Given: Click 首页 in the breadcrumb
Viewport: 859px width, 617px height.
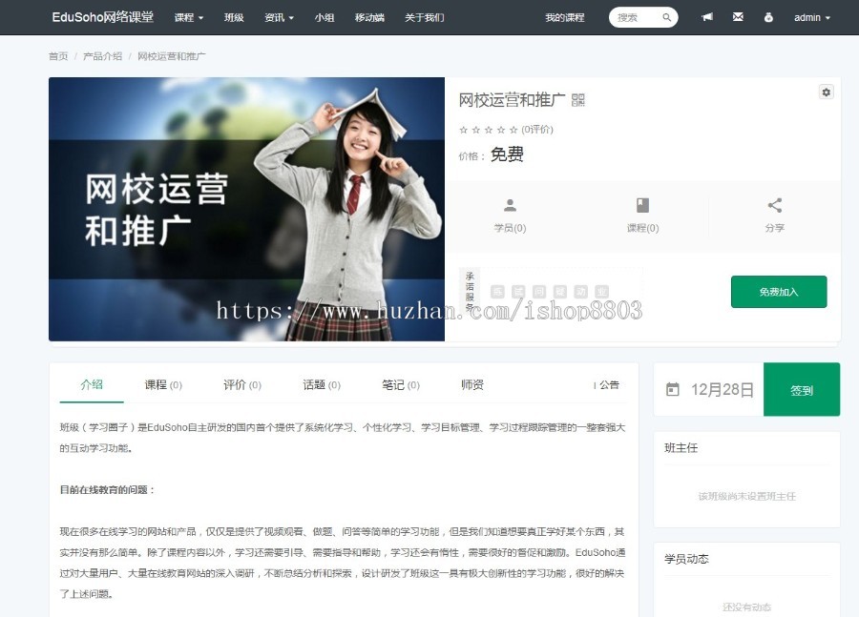Looking at the screenshot, I should coord(58,56).
